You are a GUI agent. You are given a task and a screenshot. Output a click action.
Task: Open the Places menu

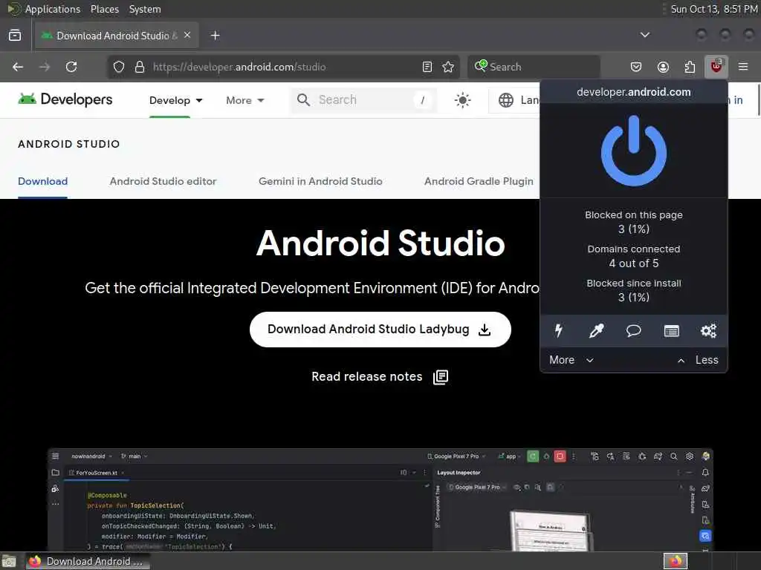pos(104,9)
